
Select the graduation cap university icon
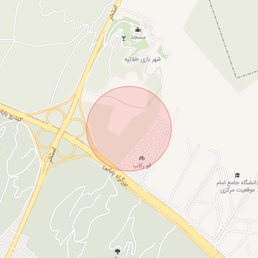[x=237, y=175]
